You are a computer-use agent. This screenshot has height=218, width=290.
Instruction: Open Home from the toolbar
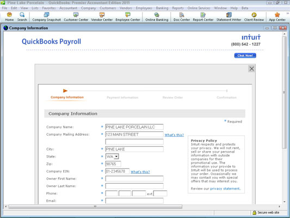click(9, 17)
